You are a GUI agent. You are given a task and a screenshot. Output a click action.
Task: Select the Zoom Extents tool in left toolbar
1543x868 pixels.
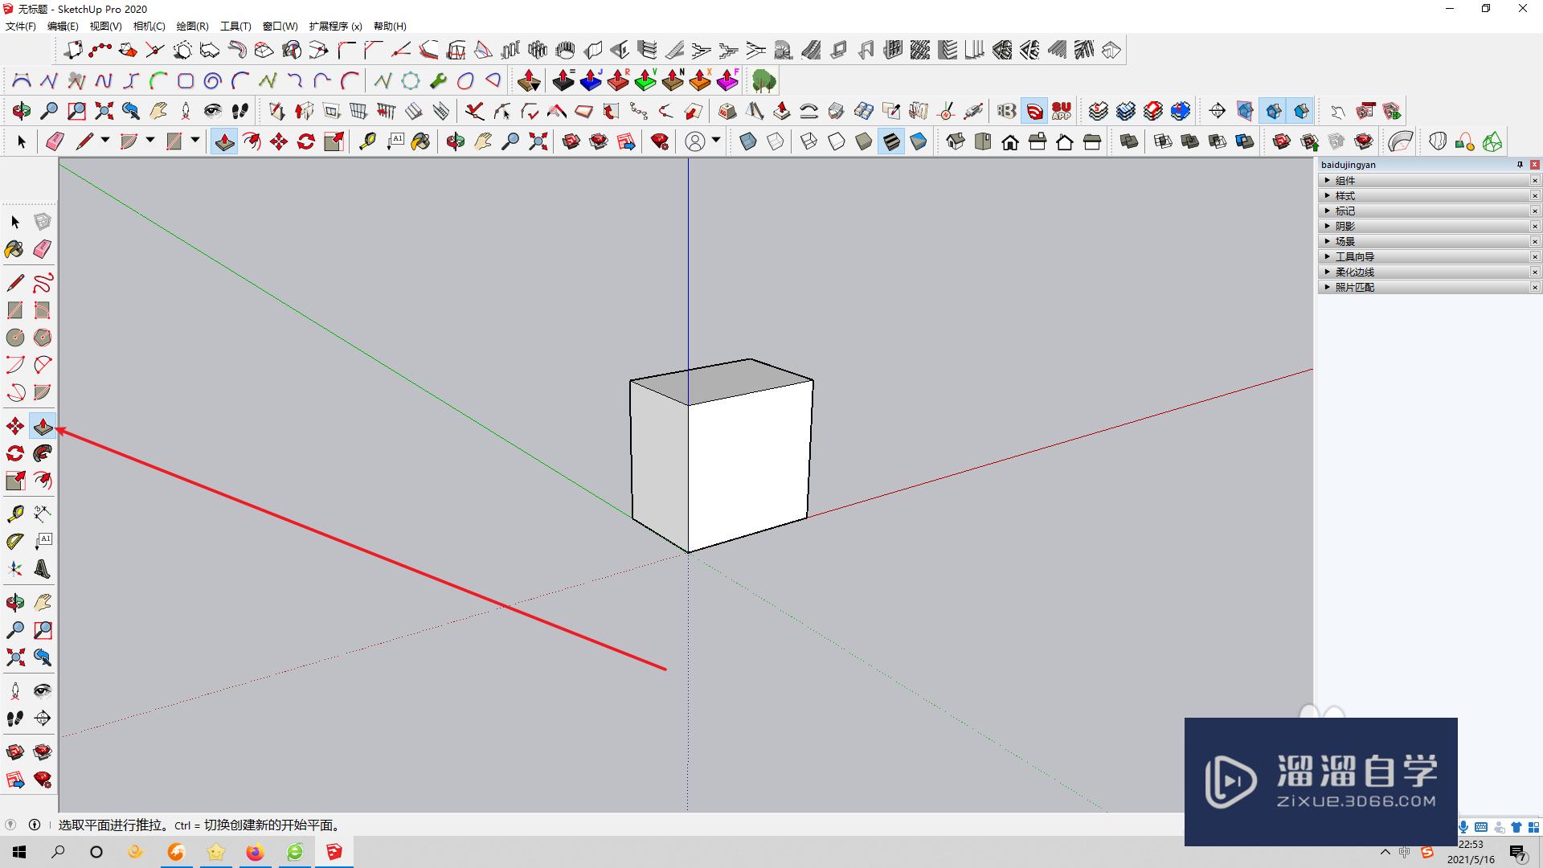[15, 657]
